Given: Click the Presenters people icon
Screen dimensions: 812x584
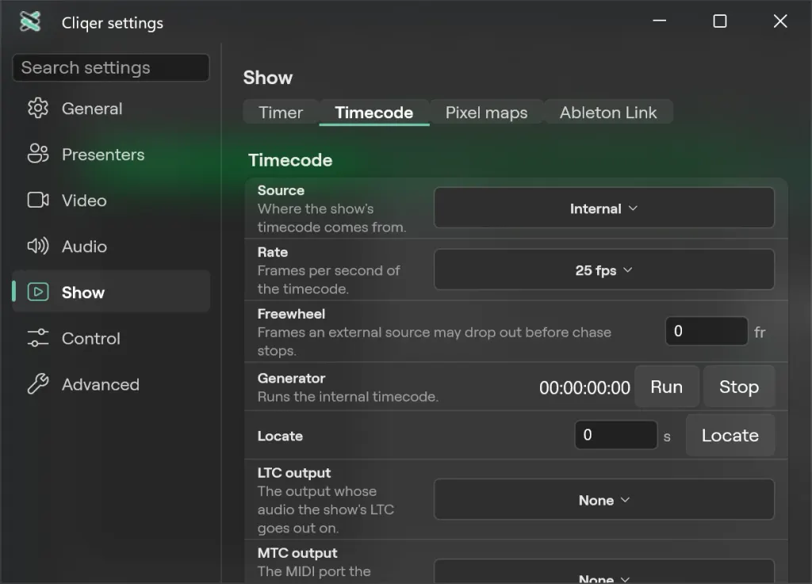Looking at the screenshot, I should [x=38, y=154].
